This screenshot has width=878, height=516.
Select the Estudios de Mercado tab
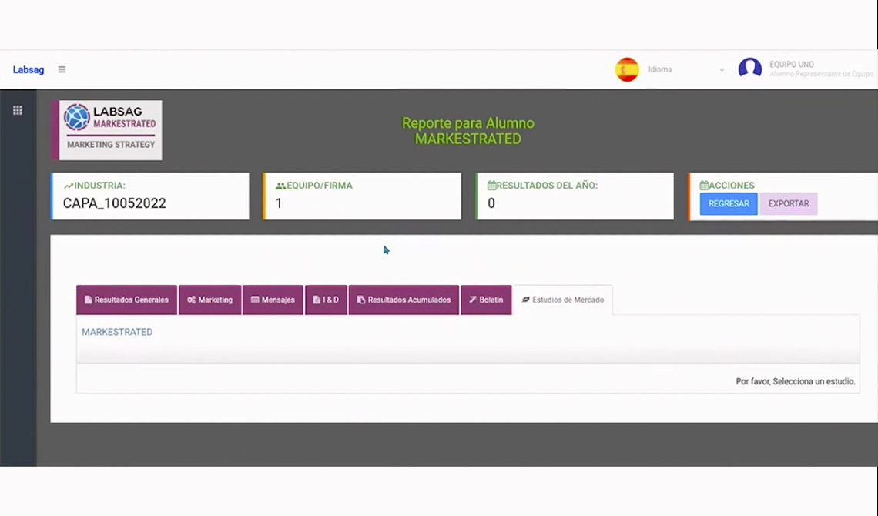(x=563, y=300)
